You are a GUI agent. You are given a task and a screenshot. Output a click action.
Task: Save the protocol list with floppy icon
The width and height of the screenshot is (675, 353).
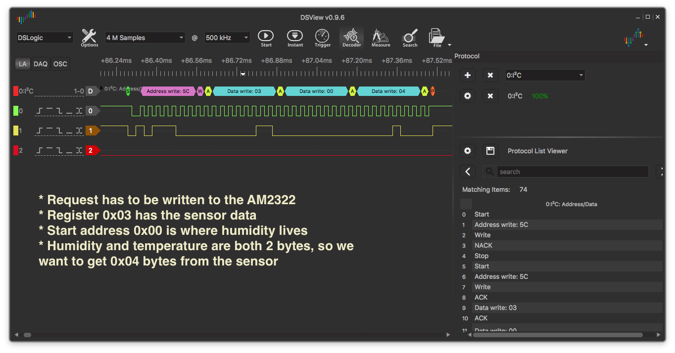490,151
